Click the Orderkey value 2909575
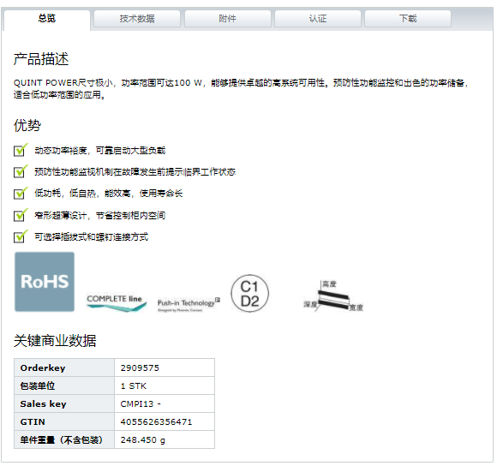The height and width of the screenshot is (466, 497). click(140, 367)
